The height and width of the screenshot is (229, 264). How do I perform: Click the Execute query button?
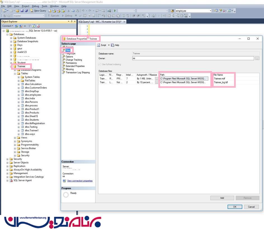tap(53, 16)
